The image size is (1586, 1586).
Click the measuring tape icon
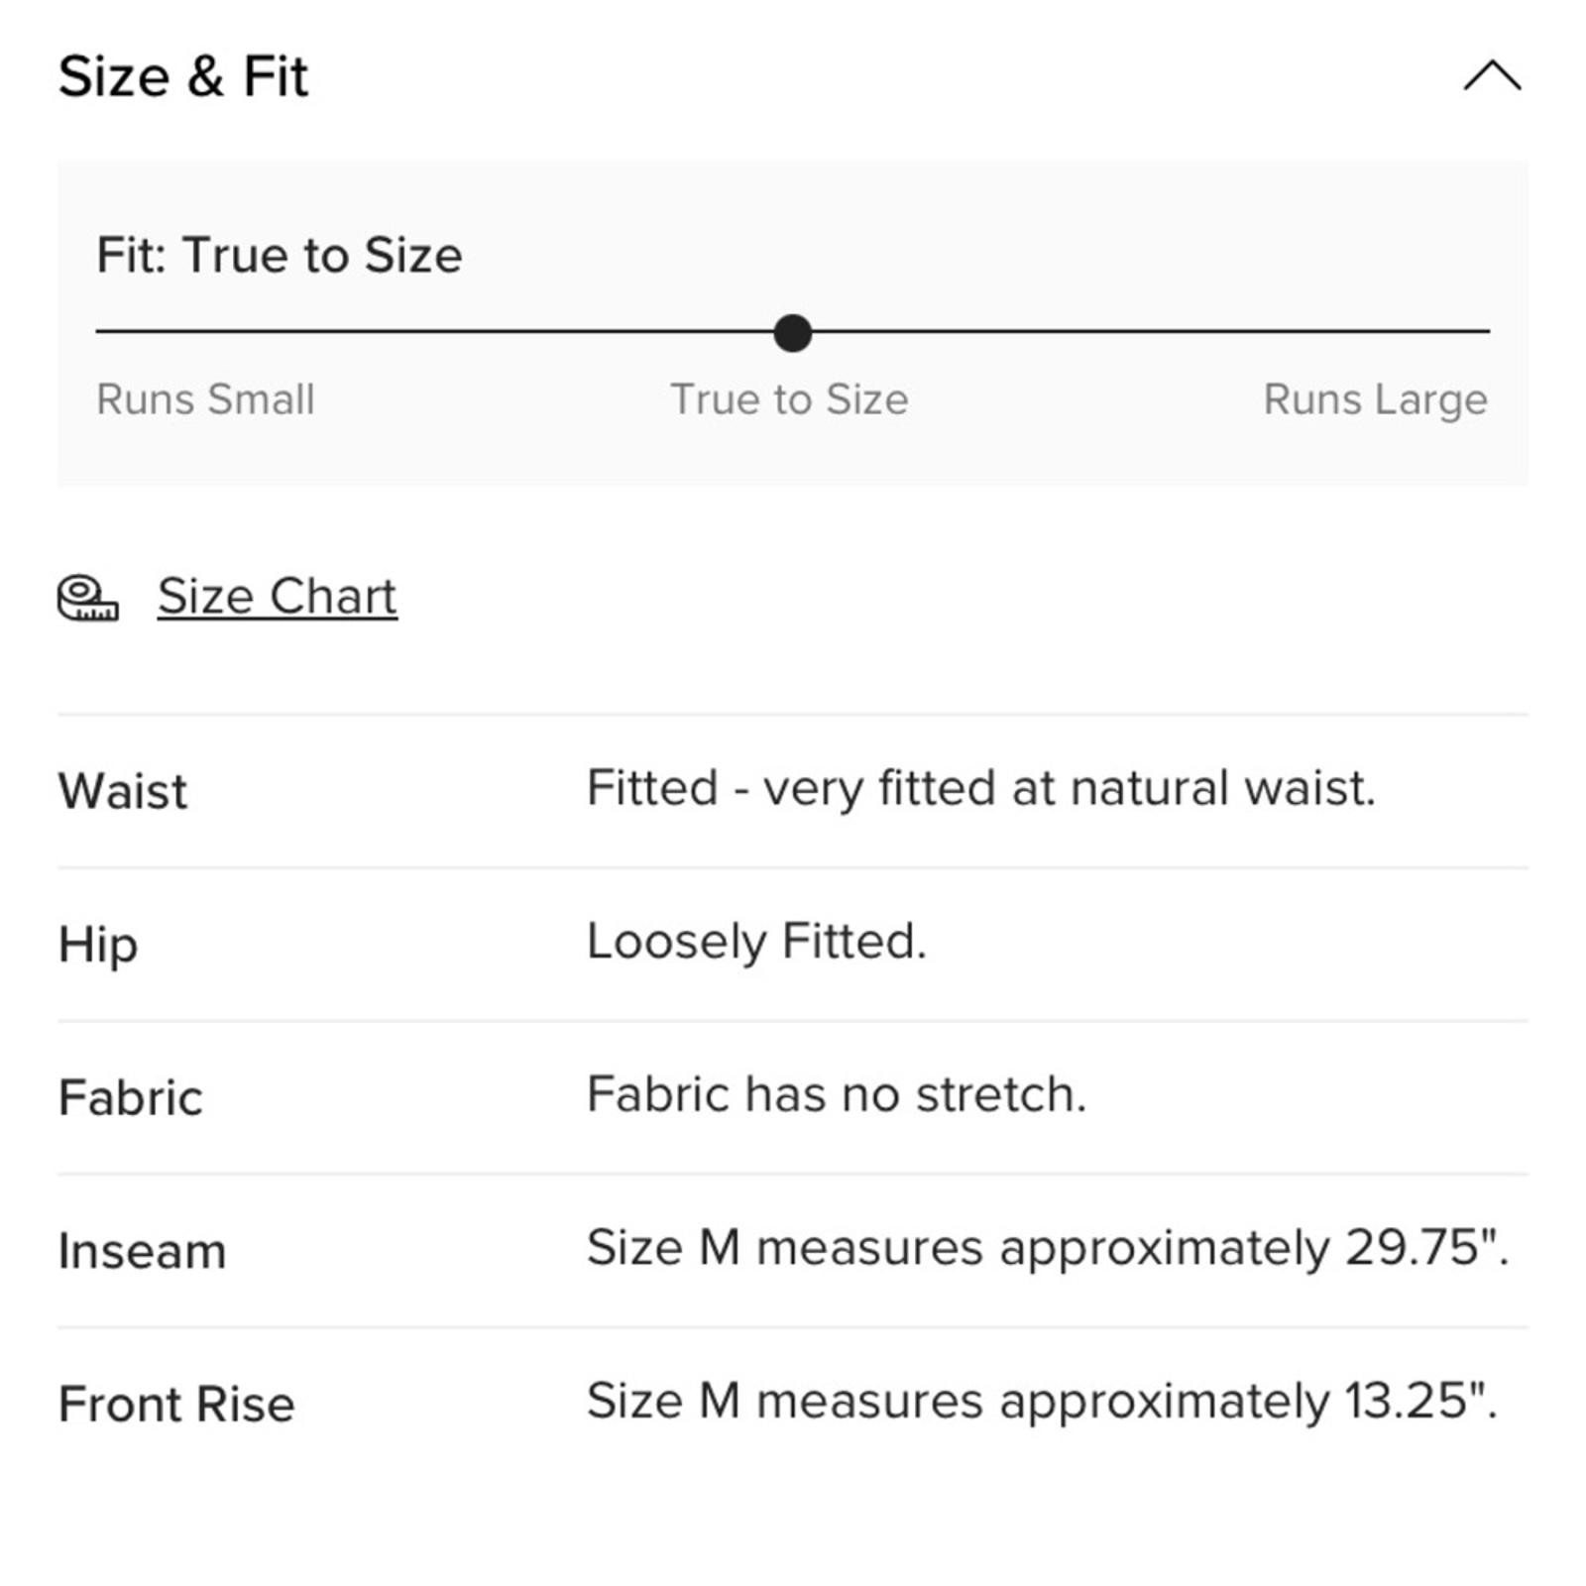click(x=87, y=598)
